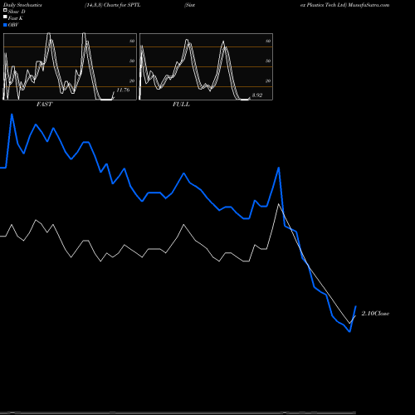Click the 'Slow D' legend label
Image resolution: width=415 pixels, height=415 pixels.
click(17, 12)
